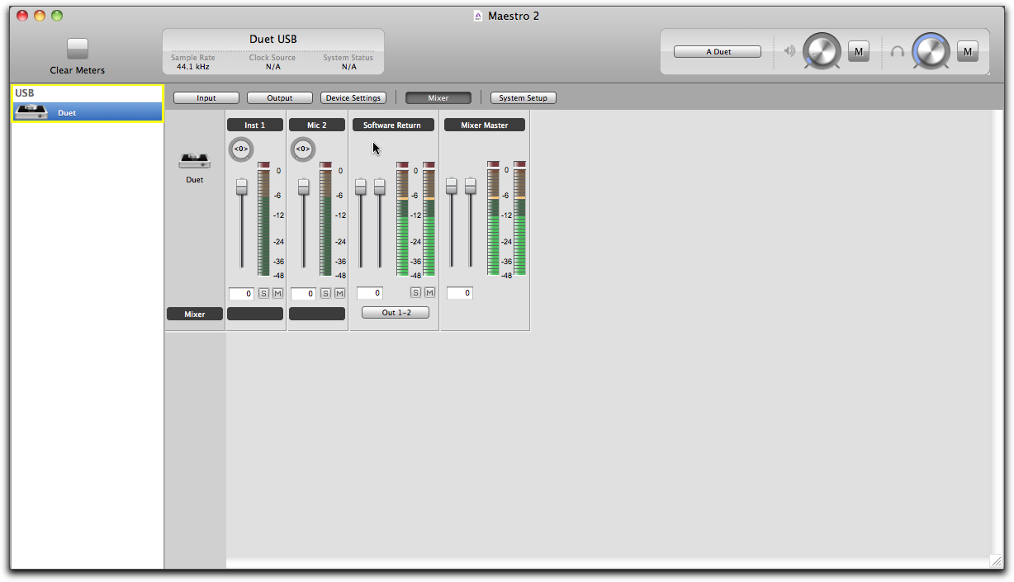This screenshot has width=1014, height=582.
Task: Click the Mixer Master channel header
Action: tap(485, 125)
